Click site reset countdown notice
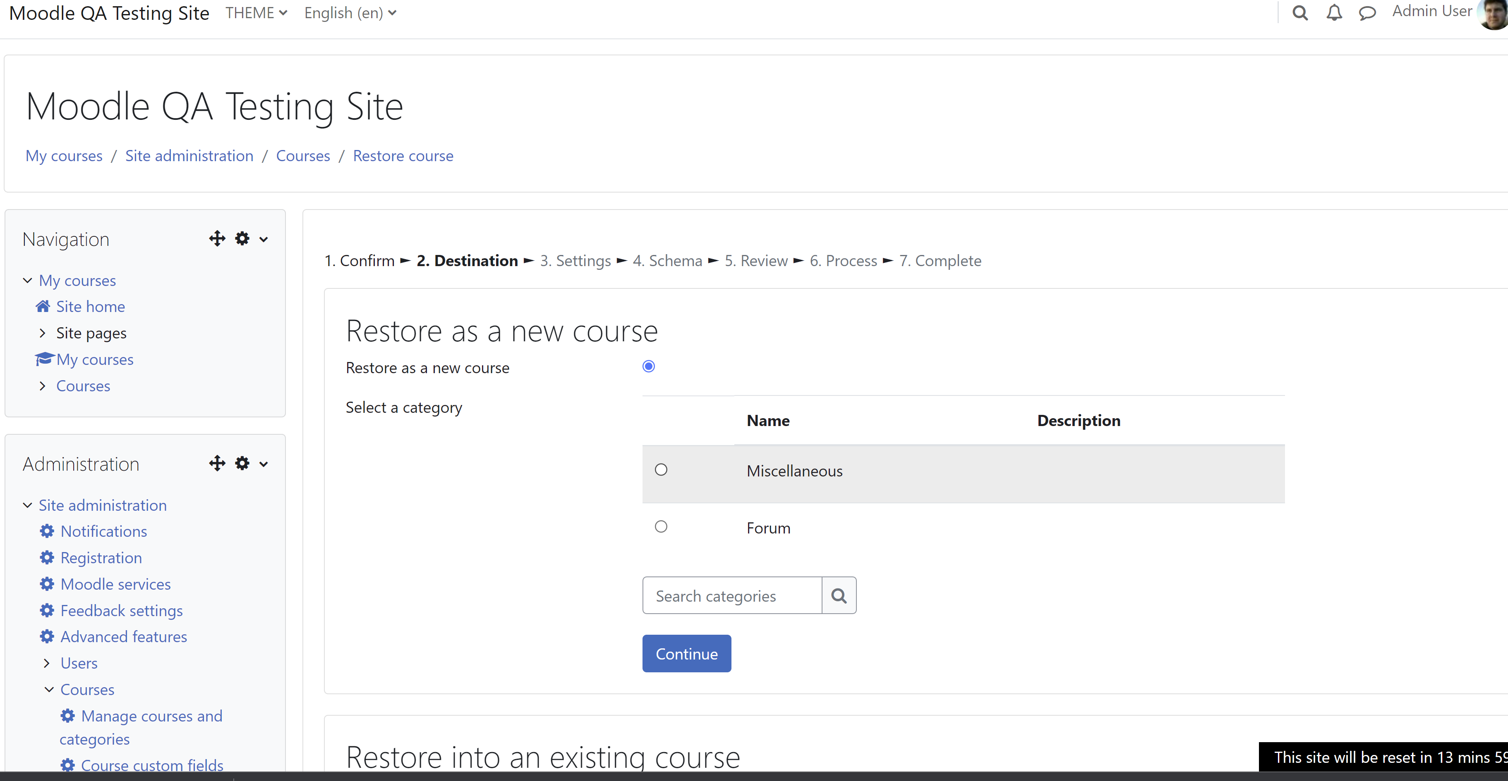This screenshot has width=1508, height=781. point(1384,757)
